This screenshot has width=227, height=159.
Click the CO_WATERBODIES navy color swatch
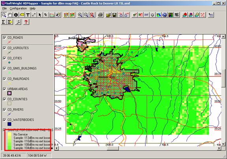tap(9, 124)
